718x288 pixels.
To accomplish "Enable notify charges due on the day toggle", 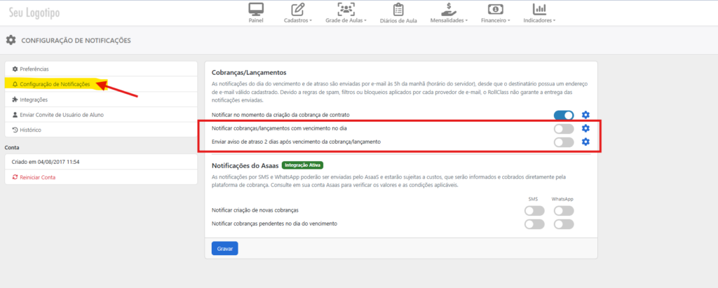I will (x=564, y=129).
